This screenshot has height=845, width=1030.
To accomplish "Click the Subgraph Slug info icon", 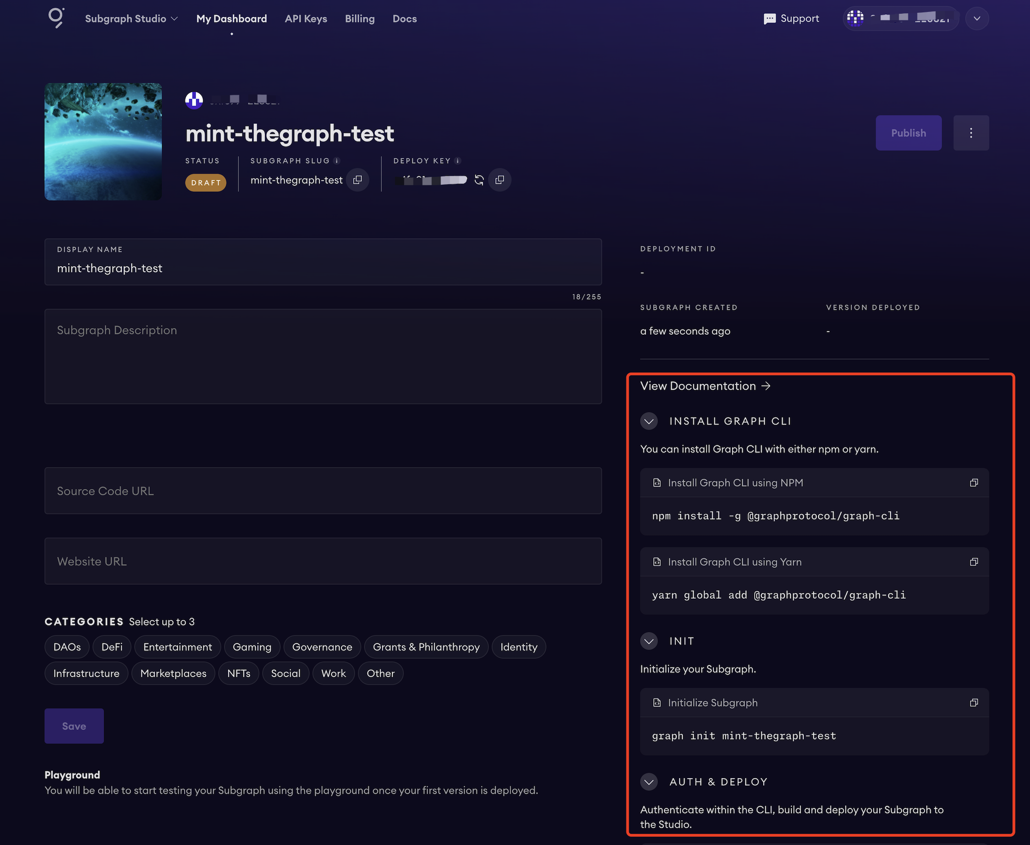I will (x=337, y=161).
